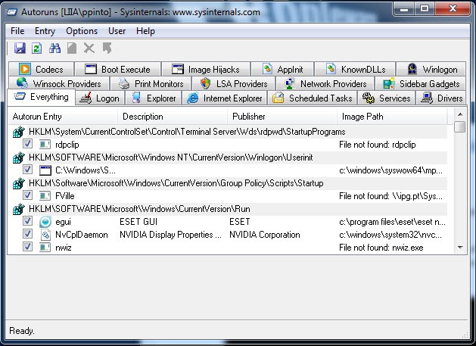The width and height of the screenshot is (476, 346).
Task: Click the registry icon beside the Winlogon\Userinit key
Action: [x=18, y=157]
